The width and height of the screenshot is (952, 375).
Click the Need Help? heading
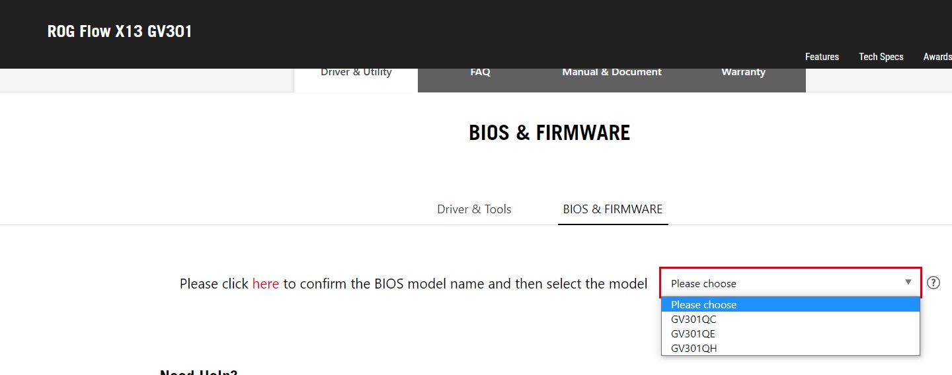click(198, 372)
